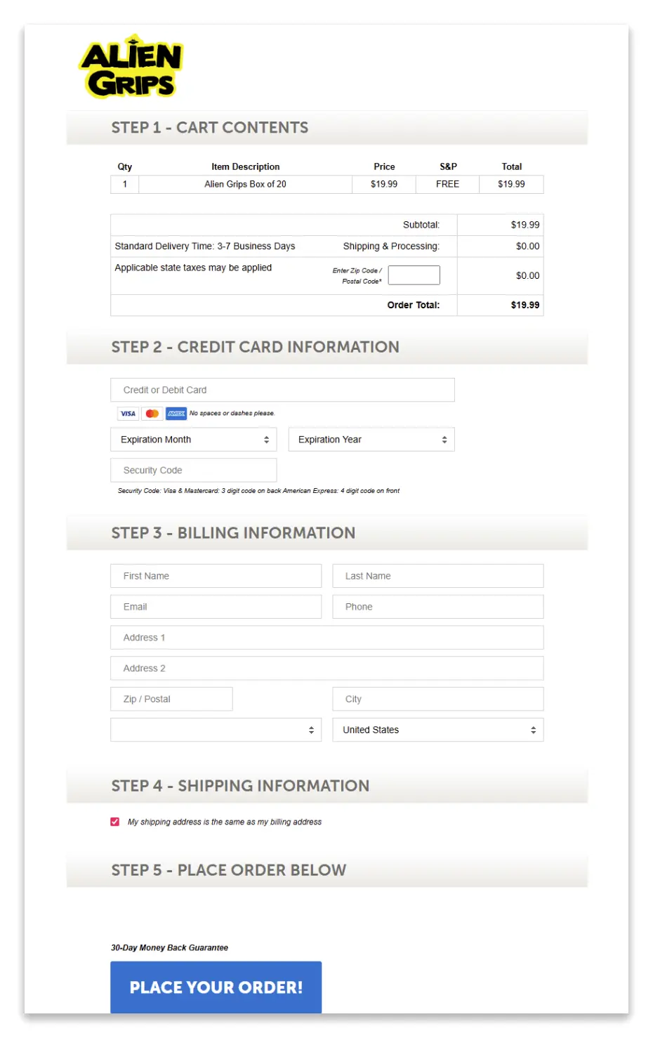Image resolution: width=653 pixels, height=1038 pixels.
Task: Click the American Express icon
Action: (176, 414)
